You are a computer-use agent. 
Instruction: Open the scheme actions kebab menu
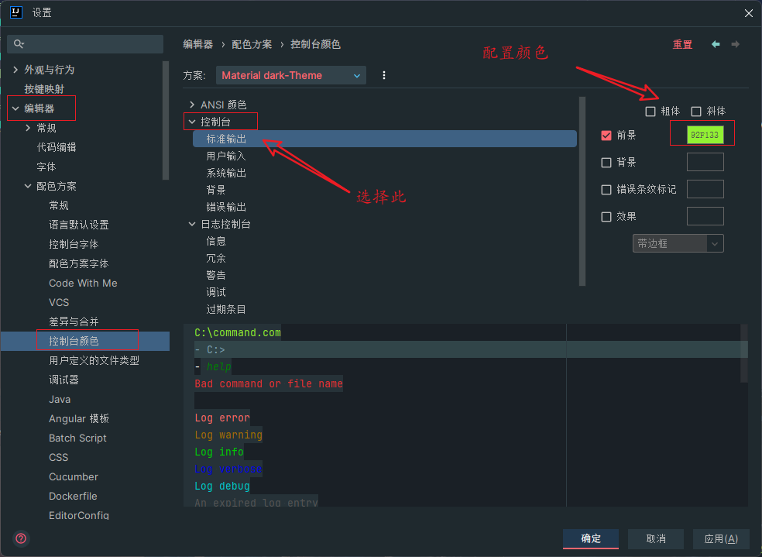tap(384, 75)
